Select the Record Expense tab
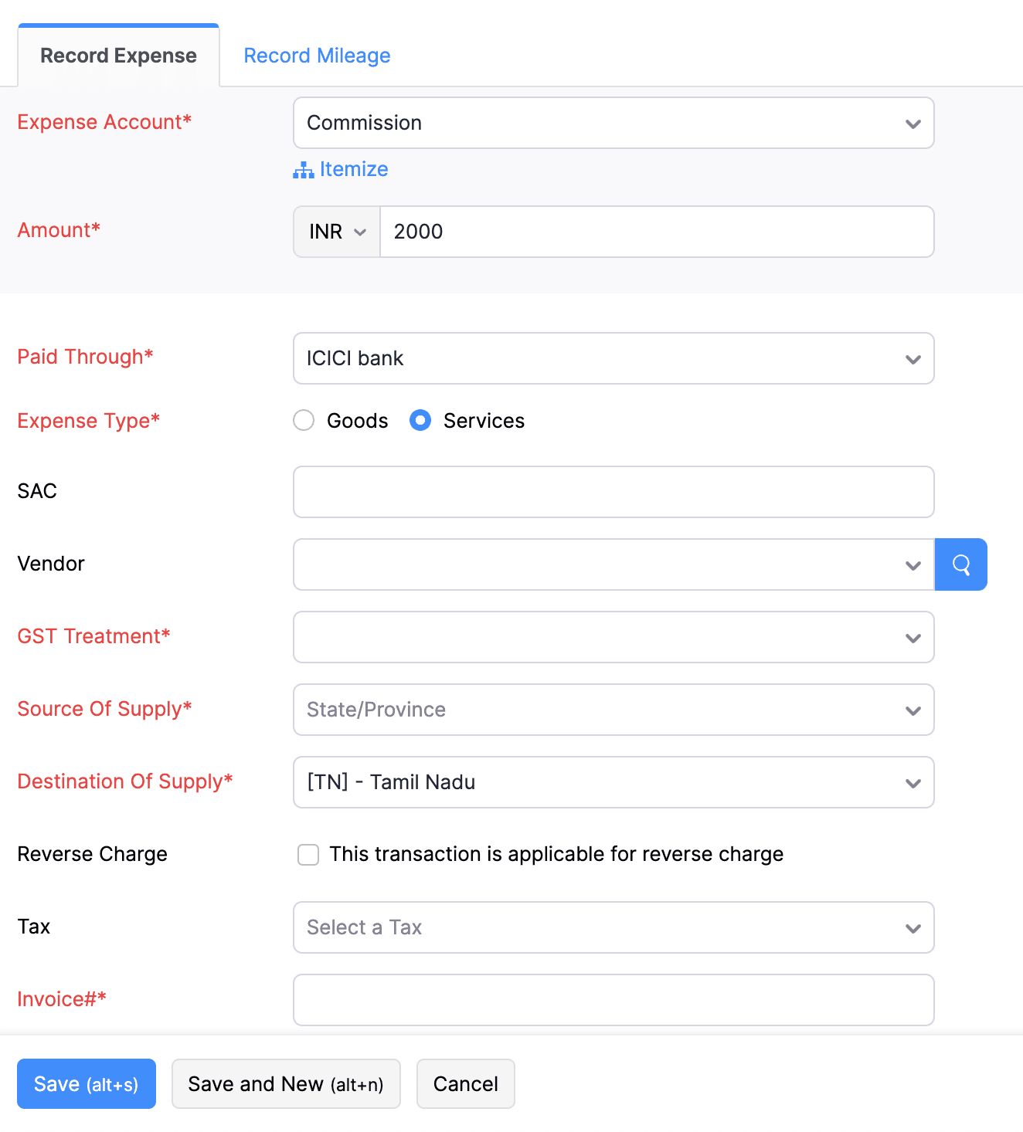Image resolution: width=1023 pixels, height=1132 pixels. [118, 56]
